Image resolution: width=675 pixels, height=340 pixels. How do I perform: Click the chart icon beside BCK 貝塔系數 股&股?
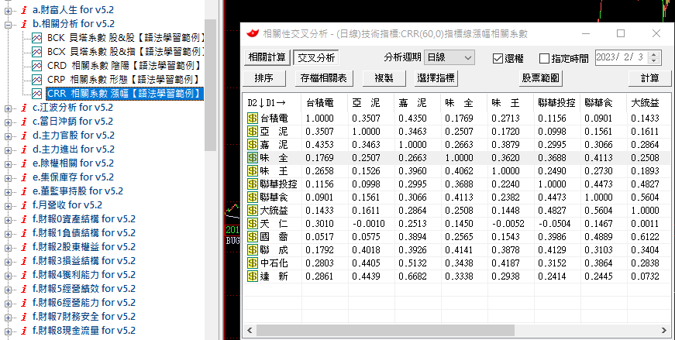click(36, 38)
